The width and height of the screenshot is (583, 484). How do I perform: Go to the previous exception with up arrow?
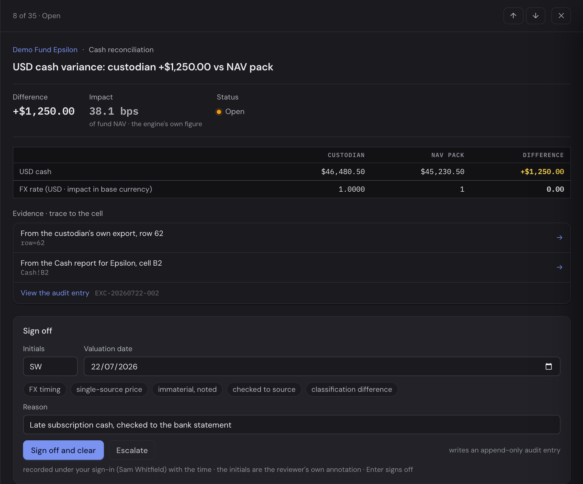pyautogui.click(x=513, y=16)
